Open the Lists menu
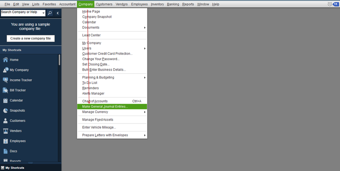 pos(36,4)
